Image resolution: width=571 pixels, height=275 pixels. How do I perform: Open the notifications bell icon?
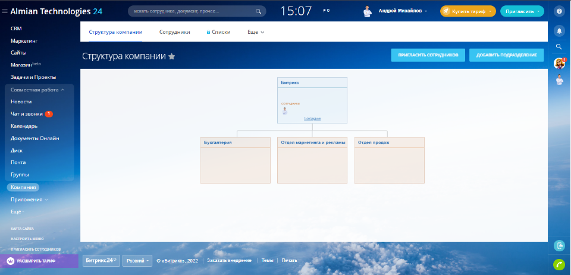point(559,30)
